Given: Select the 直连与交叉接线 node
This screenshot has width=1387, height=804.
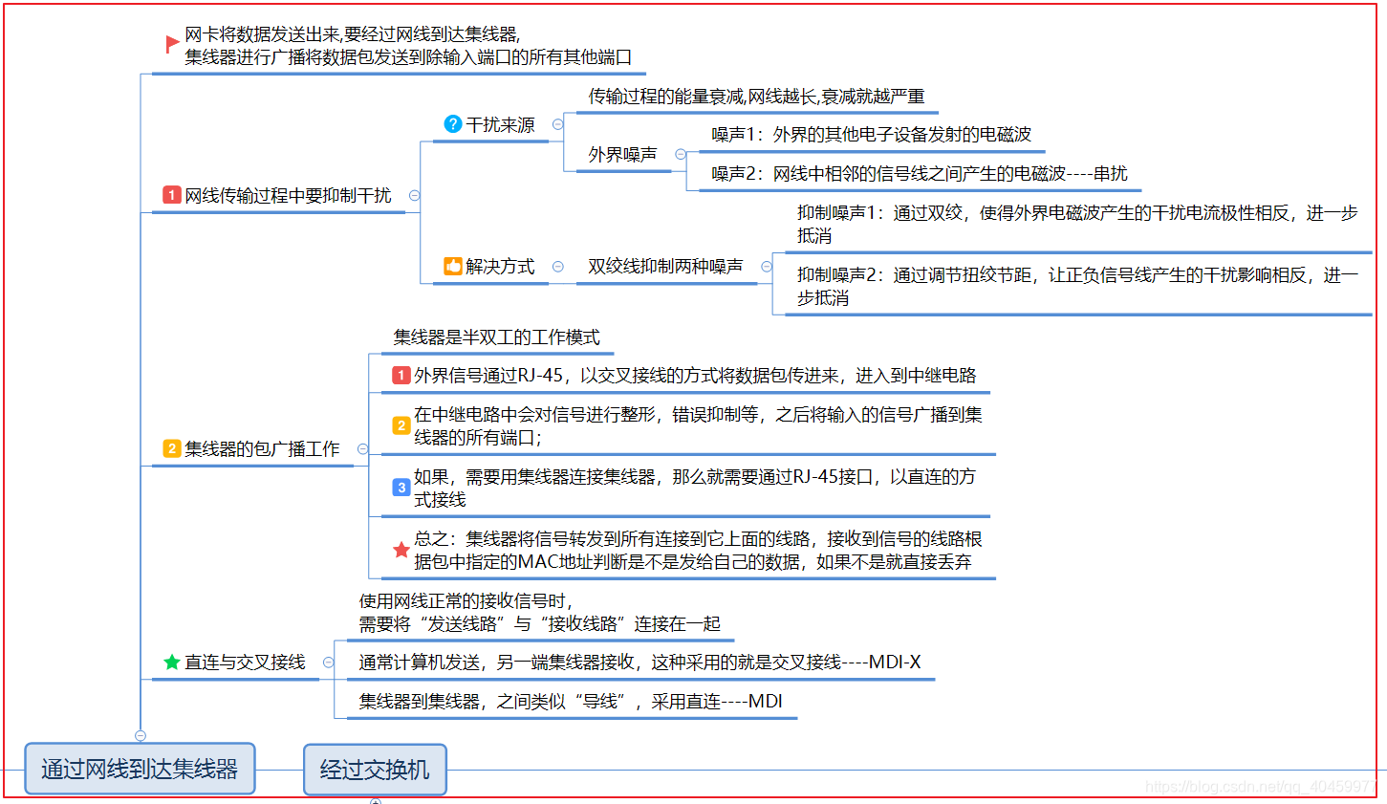Looking at the screenshot, I should point(245,662).
